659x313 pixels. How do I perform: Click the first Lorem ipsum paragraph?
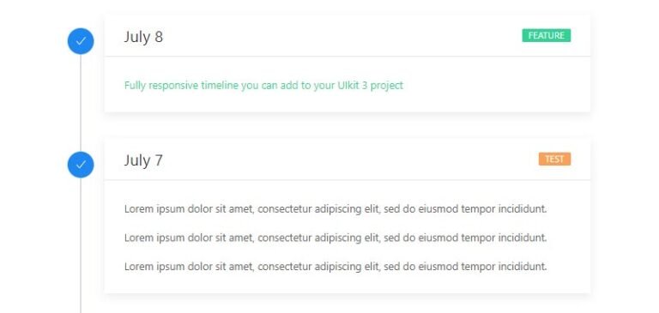(336, 208)
